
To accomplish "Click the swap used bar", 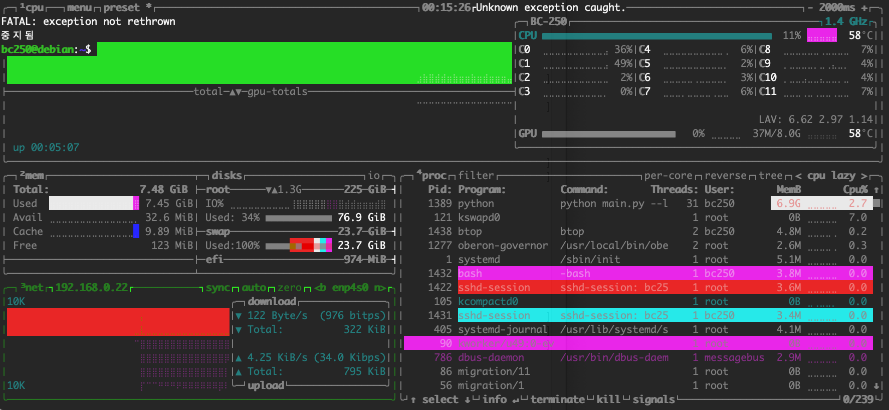I will (x=299, y=245).
